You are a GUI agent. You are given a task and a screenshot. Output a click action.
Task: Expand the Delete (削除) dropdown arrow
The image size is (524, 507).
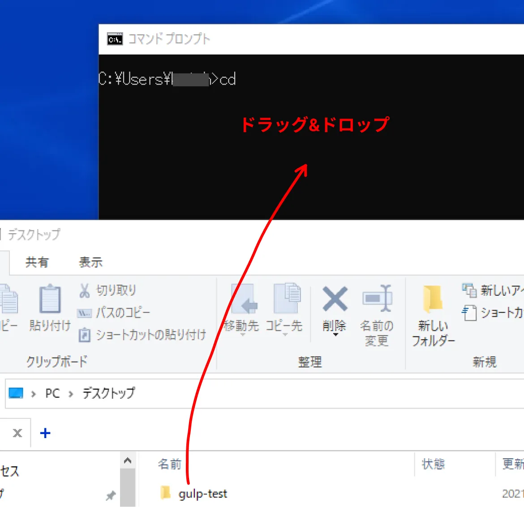[335, 335]
